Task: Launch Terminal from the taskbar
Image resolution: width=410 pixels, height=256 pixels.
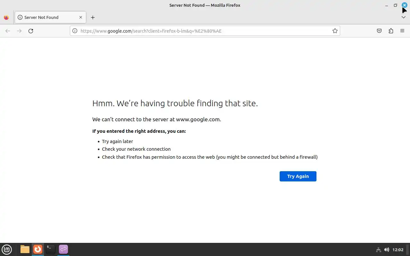Action: click(x=51, y=249)
